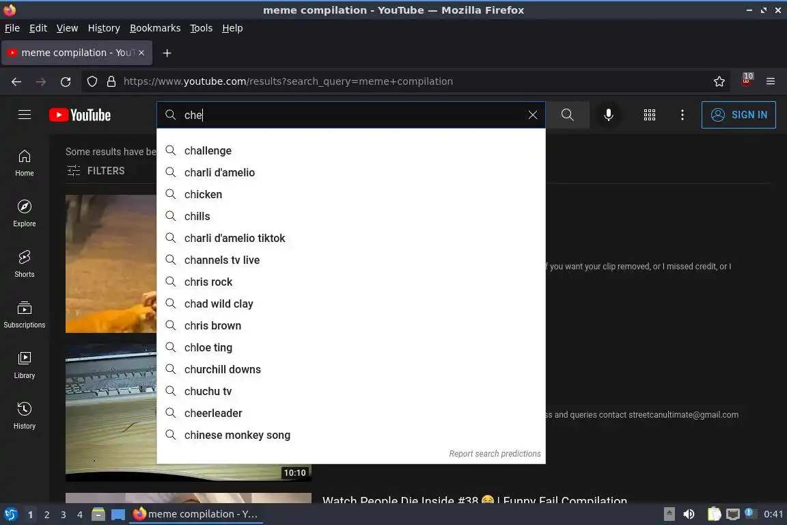
Task: Select suggestion 'charli d'amelio tiktok'
Action: (x=351, y=238)
